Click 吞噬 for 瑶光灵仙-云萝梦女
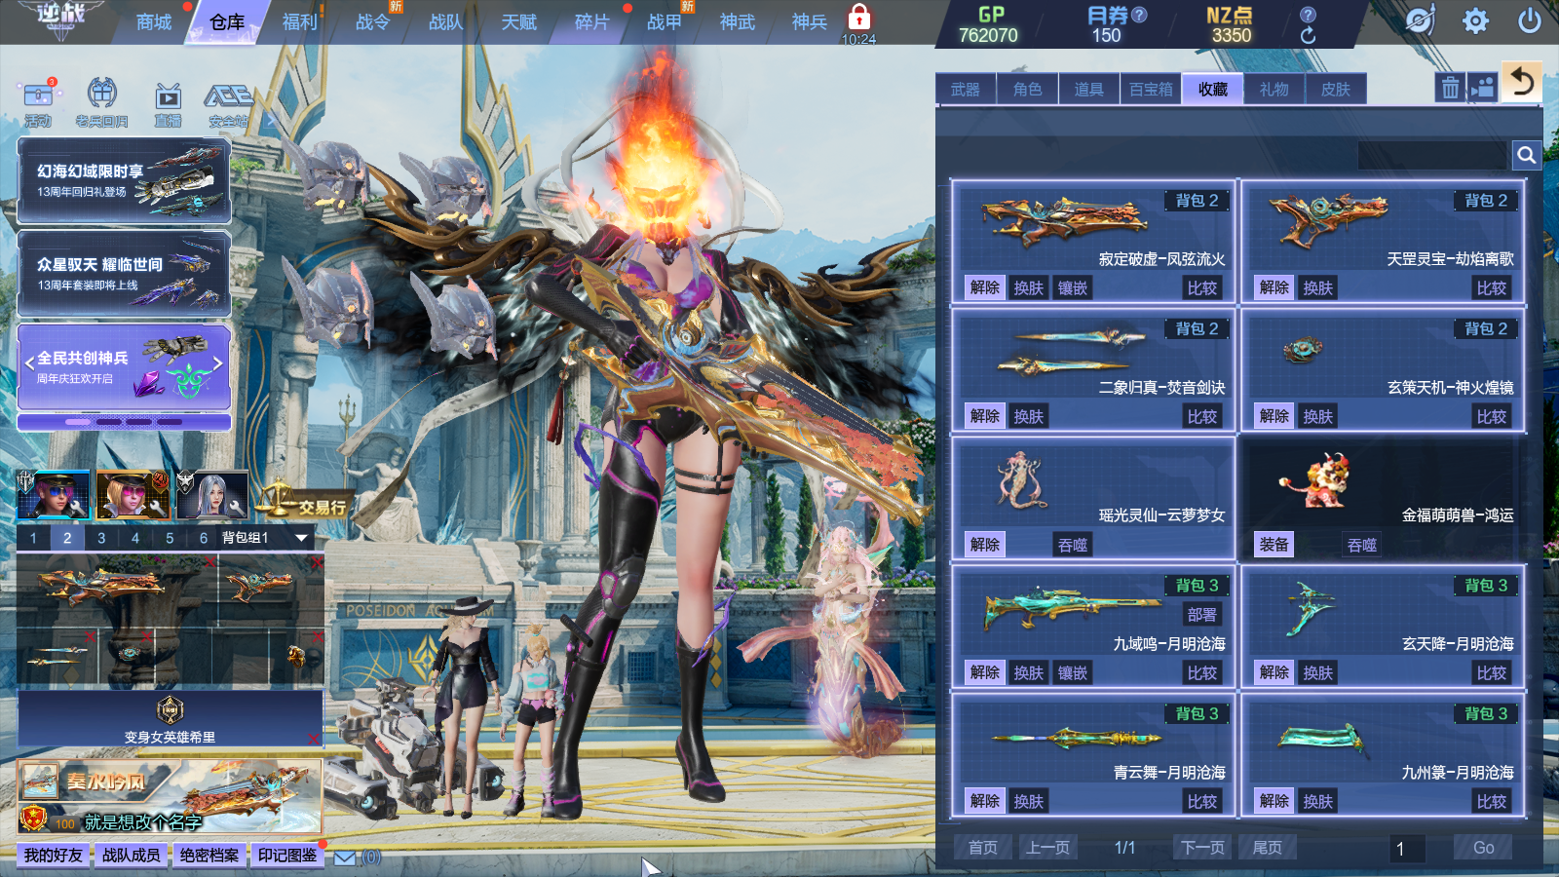 (x=1073, y=545)
